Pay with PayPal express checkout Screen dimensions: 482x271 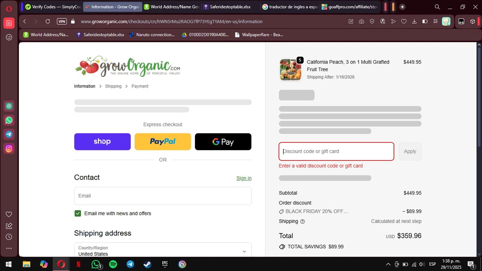[x=163, y=142]
